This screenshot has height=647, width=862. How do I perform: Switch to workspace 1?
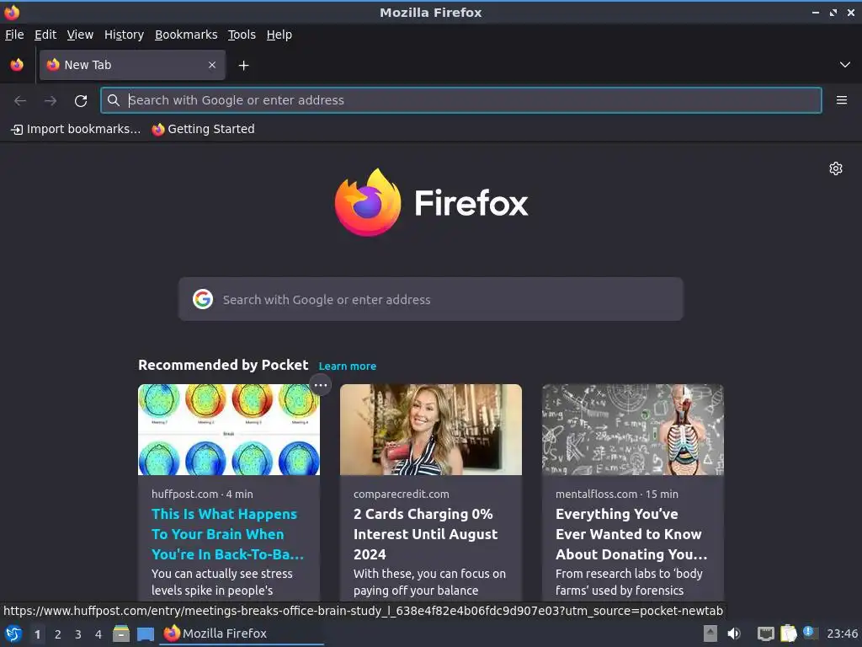point(37,634)
